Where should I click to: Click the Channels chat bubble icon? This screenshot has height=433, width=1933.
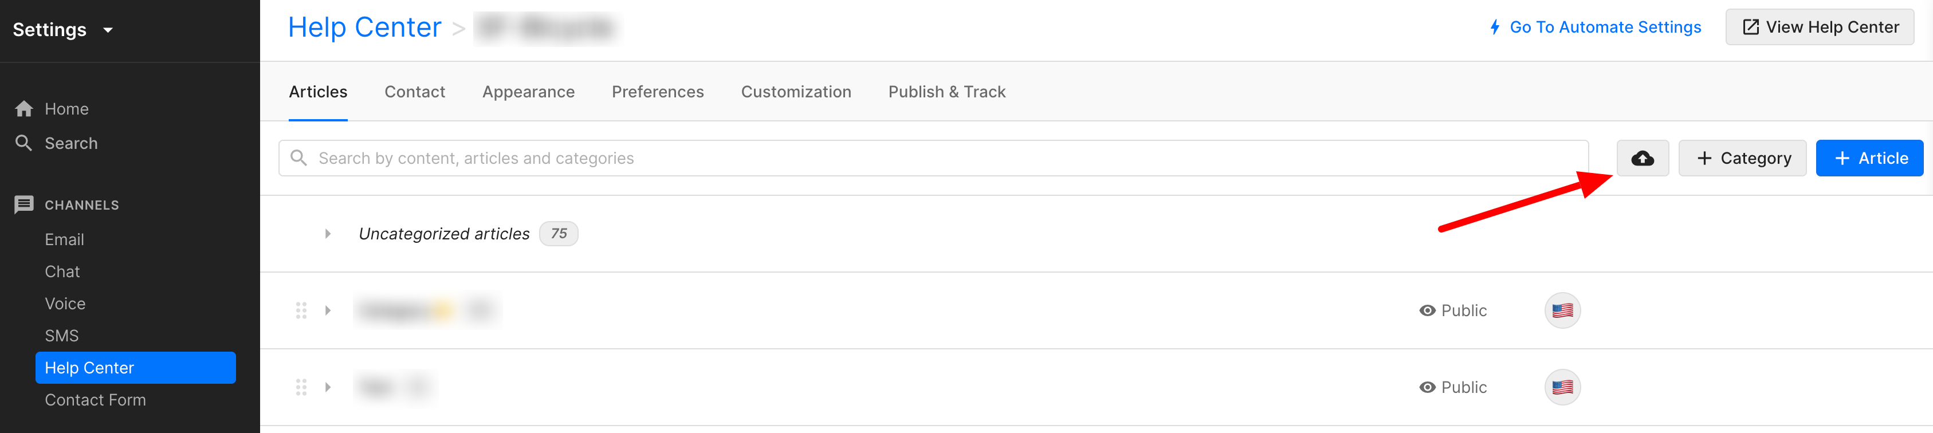click(x=23, y=203)
